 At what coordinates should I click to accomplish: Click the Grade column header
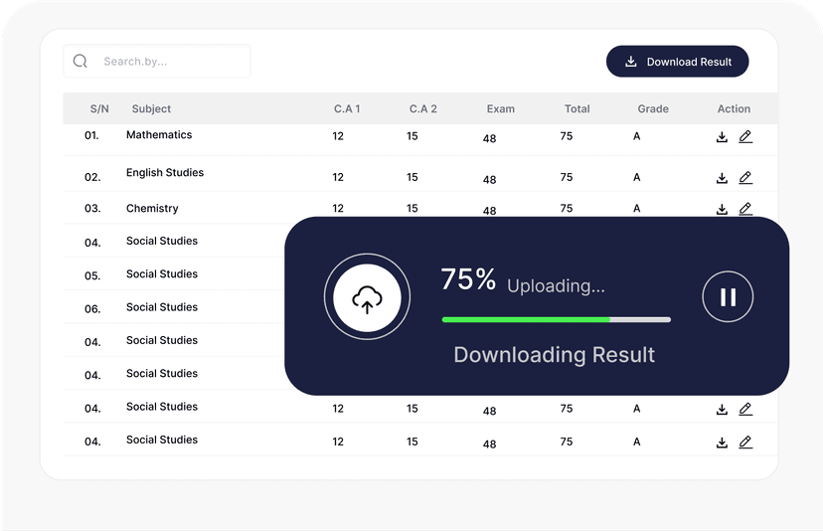[x=653, y=109]
